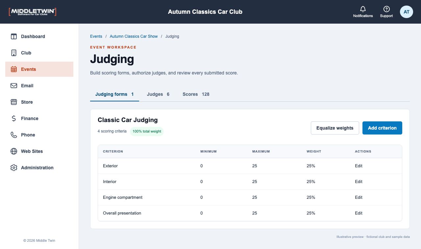Go to Events breadcrumb link
Viewport: 421px width, 249px height.
(96, 36)
